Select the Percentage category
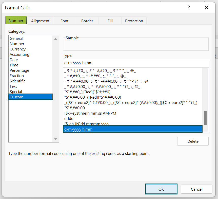 pos(19,70)
